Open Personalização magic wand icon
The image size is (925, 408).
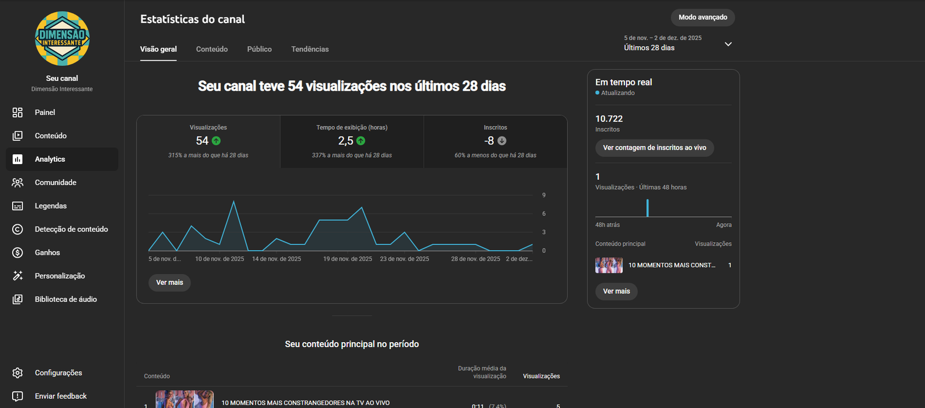17,276
